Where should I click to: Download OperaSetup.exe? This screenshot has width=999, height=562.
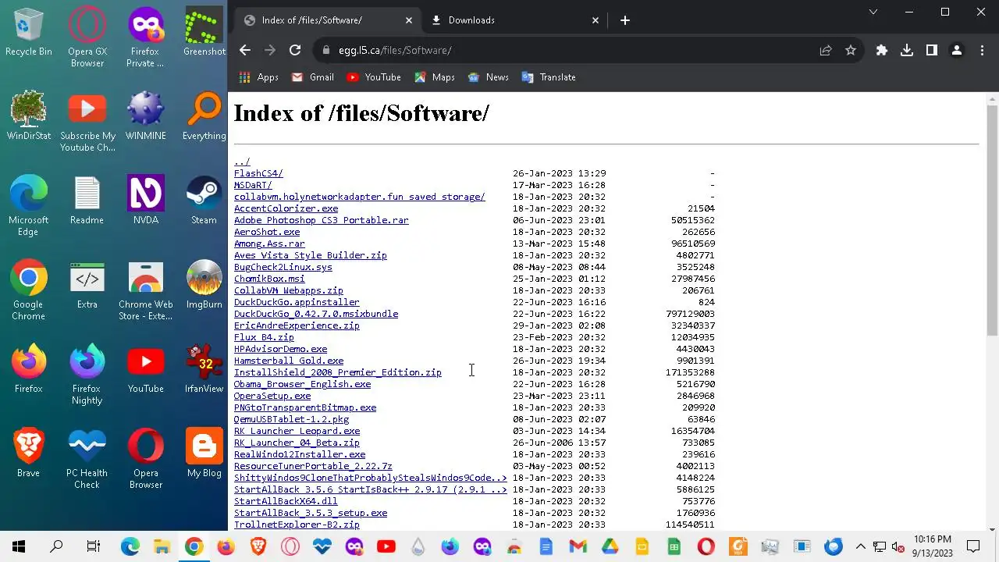(272, 396)
